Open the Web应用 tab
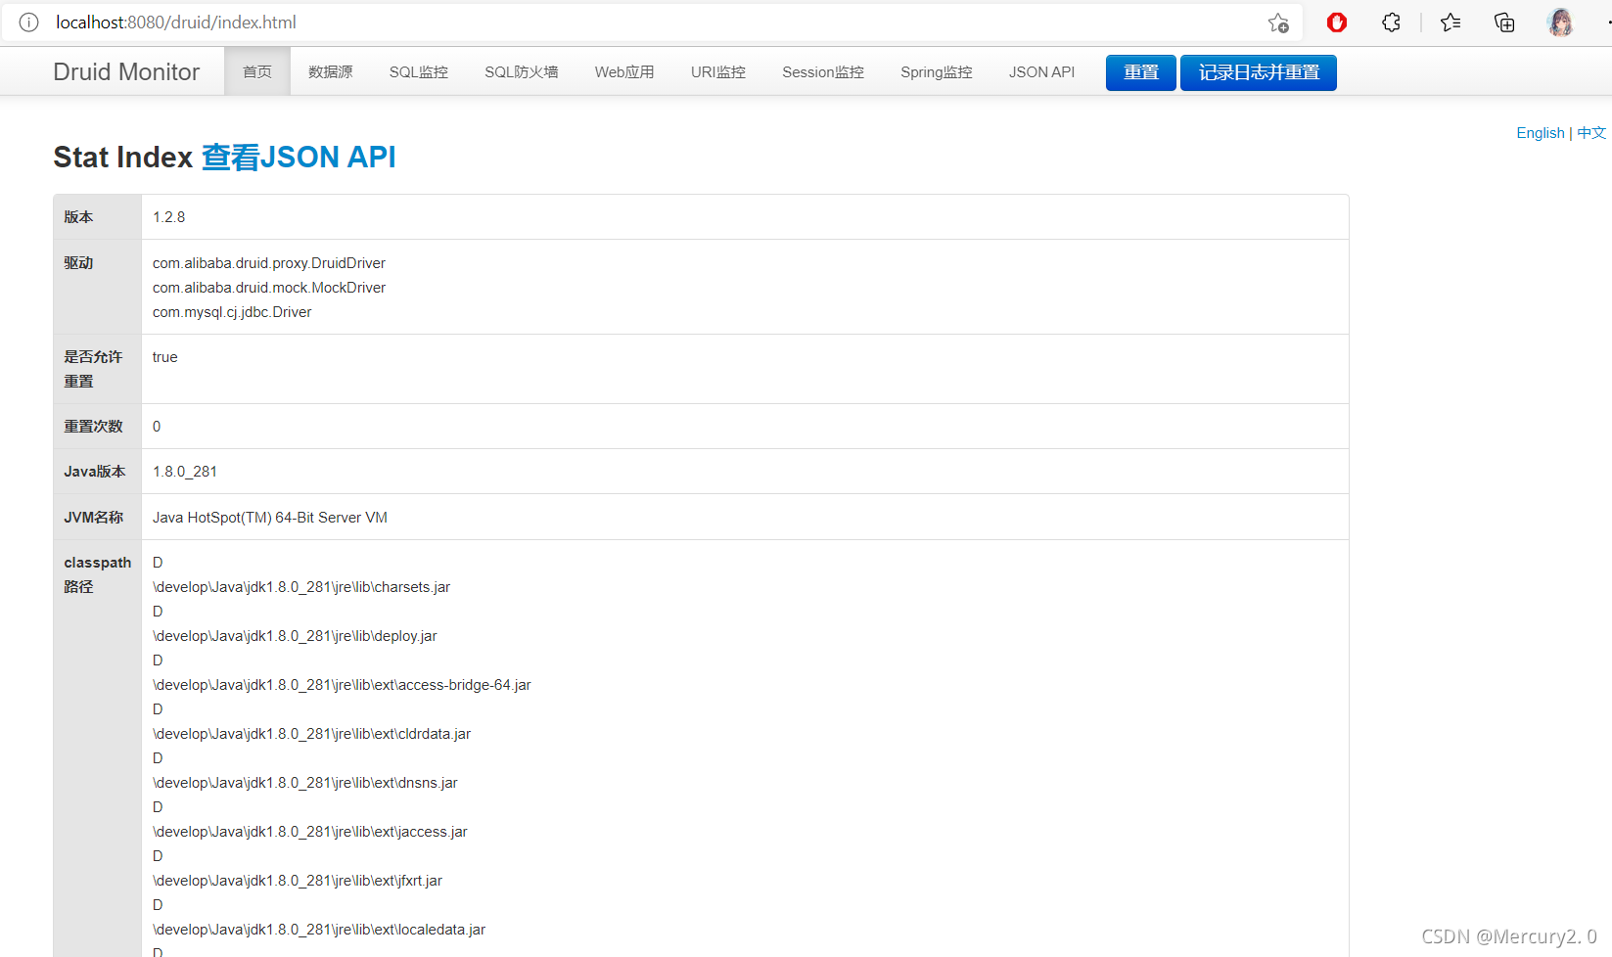Image resolution: width=1612 pixels, height=957 pixels. (624, 71)
